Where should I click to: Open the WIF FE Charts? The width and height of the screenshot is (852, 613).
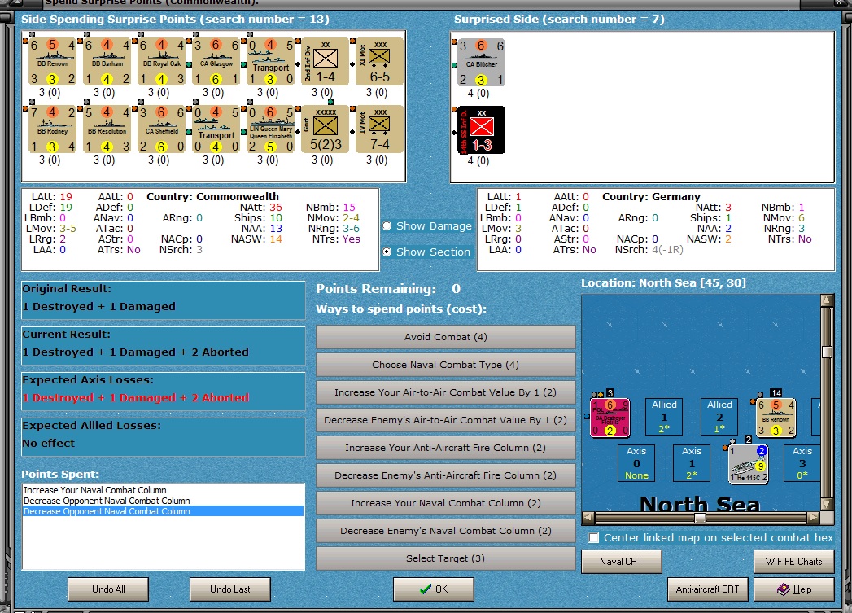794,562
